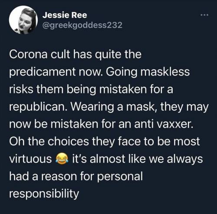Click the word "choices" in the tweet

coord(68,141)
